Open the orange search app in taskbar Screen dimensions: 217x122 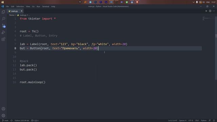85,2
